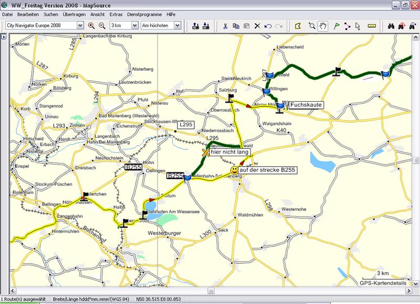Select the Map tool icon
The height and width of the screenshot is (304, 420).
pos(298,26)
